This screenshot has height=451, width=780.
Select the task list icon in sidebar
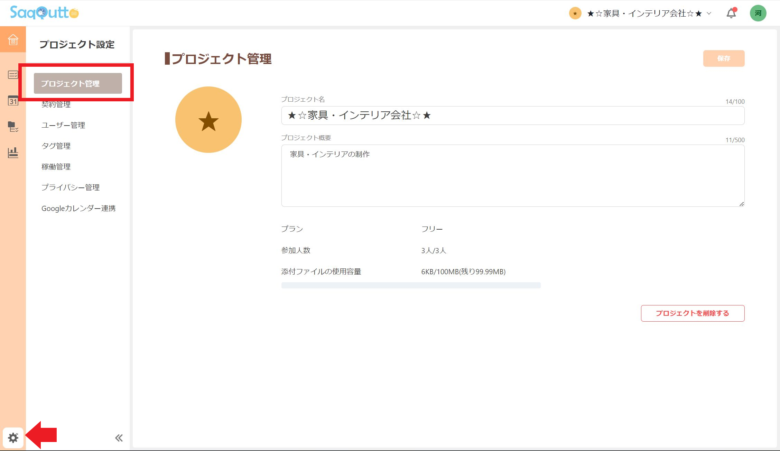point(13,75)
